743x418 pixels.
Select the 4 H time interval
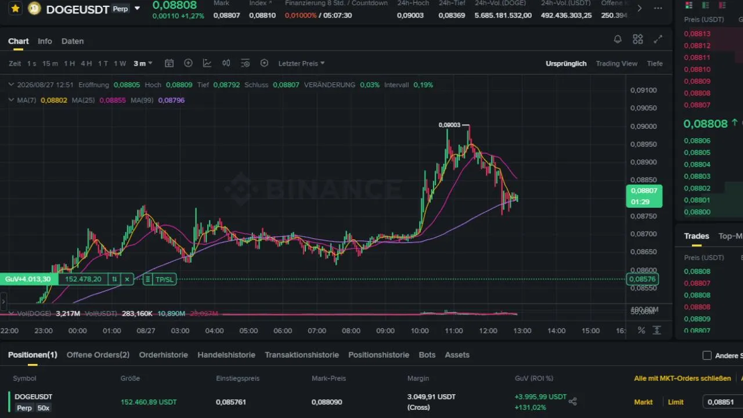[86, 63]
